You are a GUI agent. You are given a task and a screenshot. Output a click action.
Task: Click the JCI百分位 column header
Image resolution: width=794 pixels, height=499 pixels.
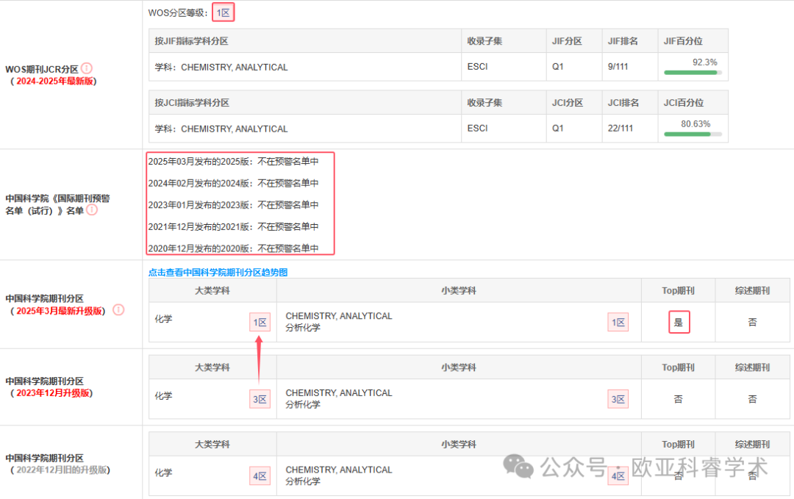684,103
